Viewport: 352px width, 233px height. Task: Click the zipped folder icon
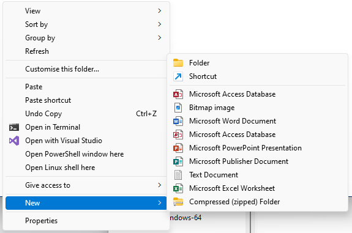[x=178, y=202]
